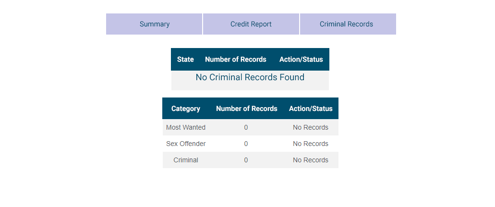
Task: Click the No Criminal Records Found message
Action: pyautogui.click(x=250, y=77)
